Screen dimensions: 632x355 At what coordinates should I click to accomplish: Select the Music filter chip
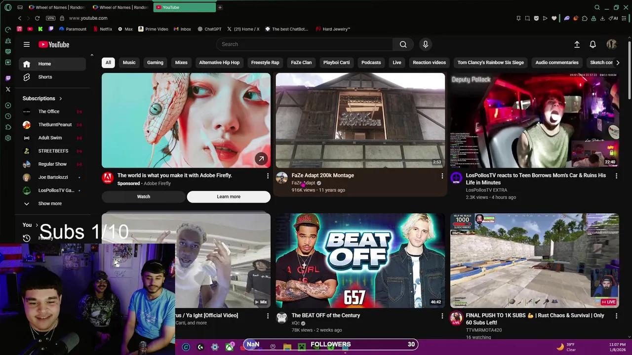129,63
